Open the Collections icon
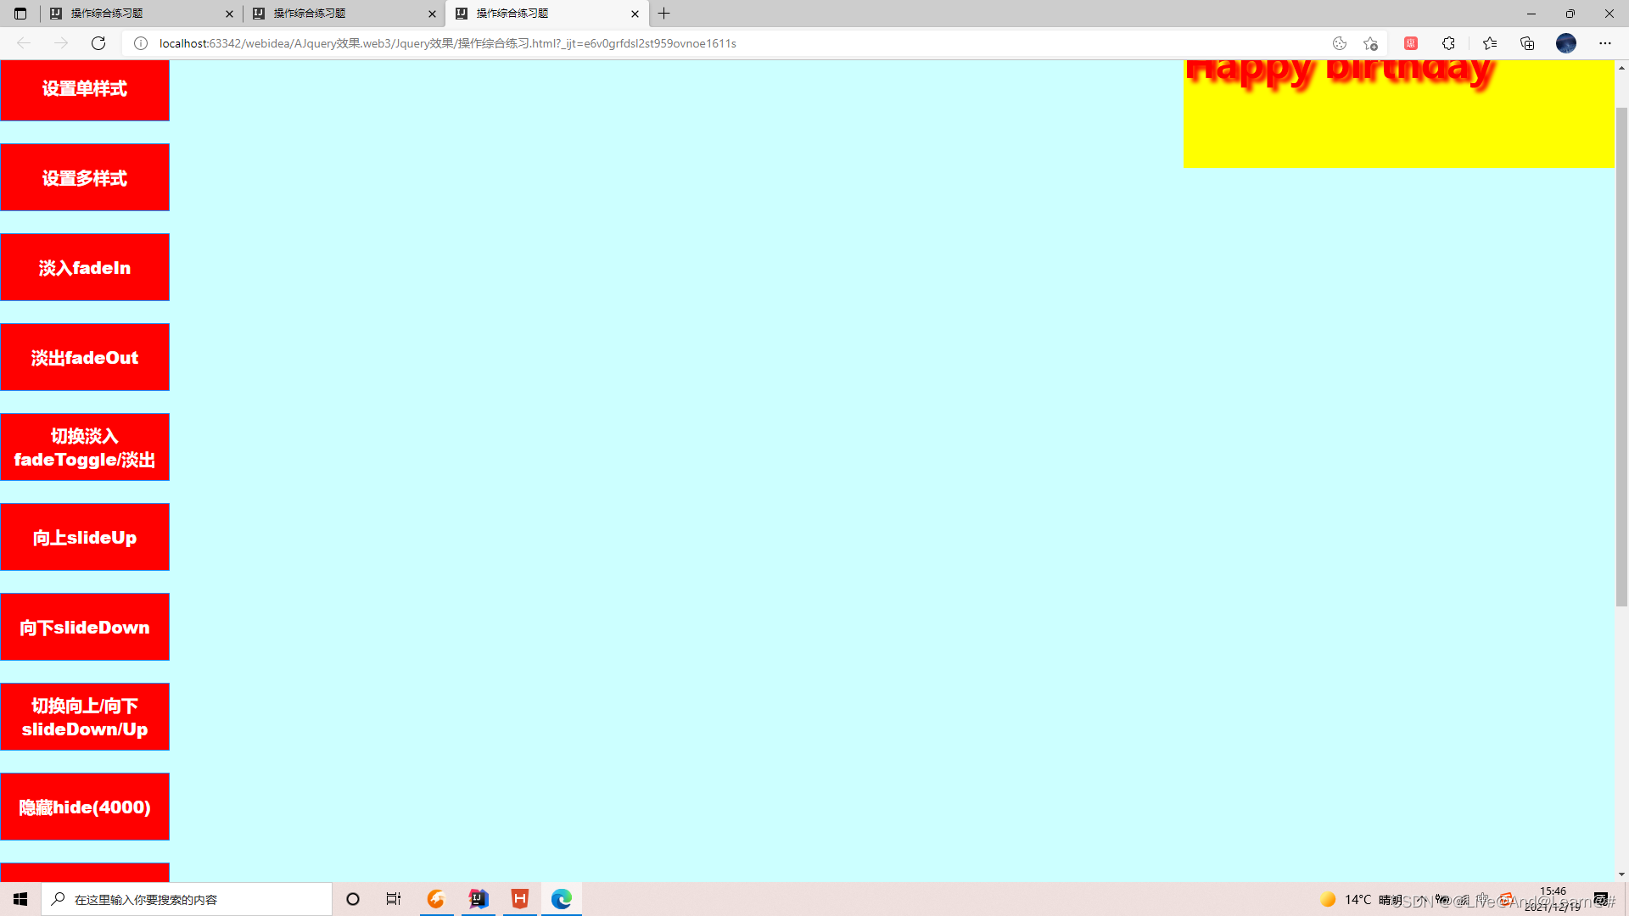This screenshot has height=916, width=1629. tap(1527, 43)
